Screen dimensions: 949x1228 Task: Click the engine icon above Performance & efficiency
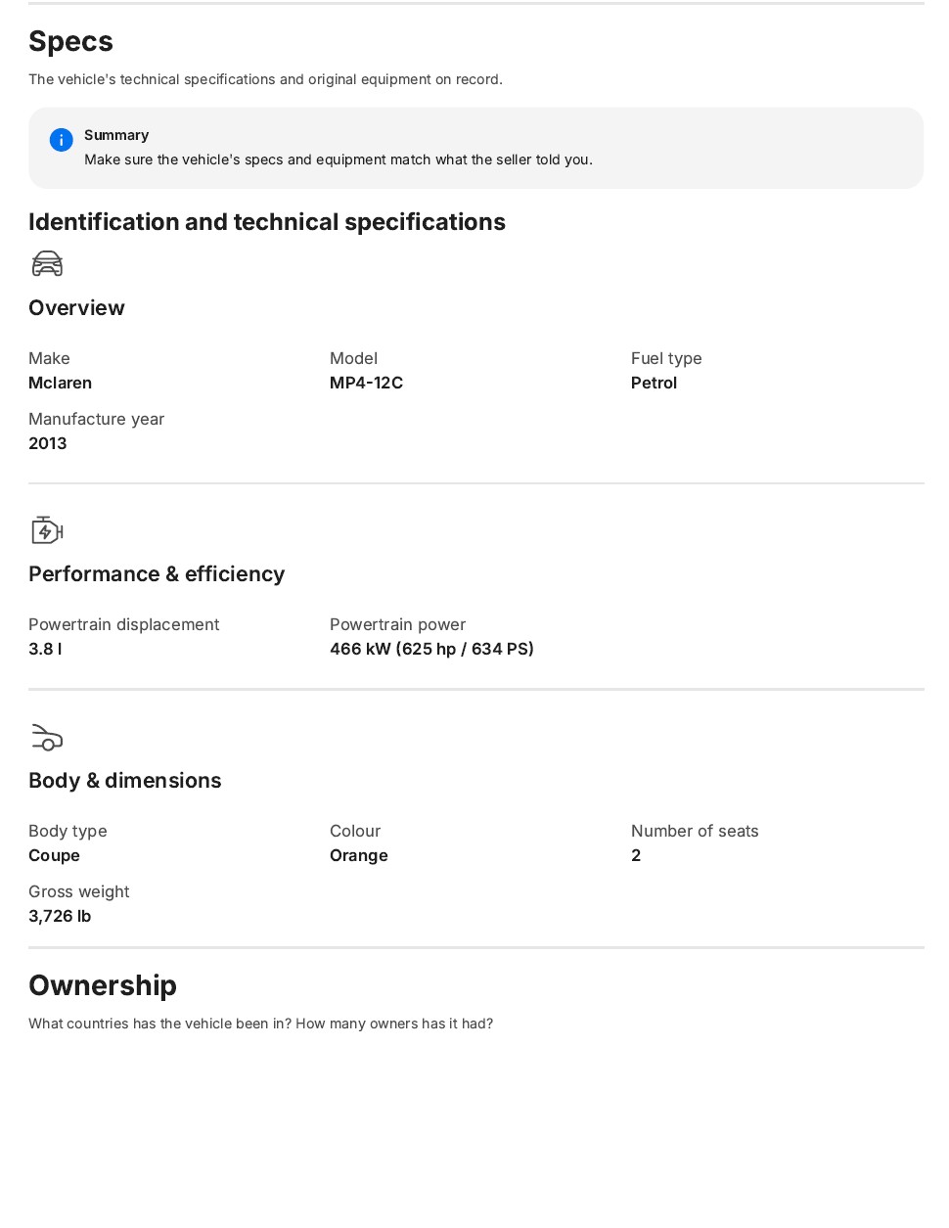(47, 530)
